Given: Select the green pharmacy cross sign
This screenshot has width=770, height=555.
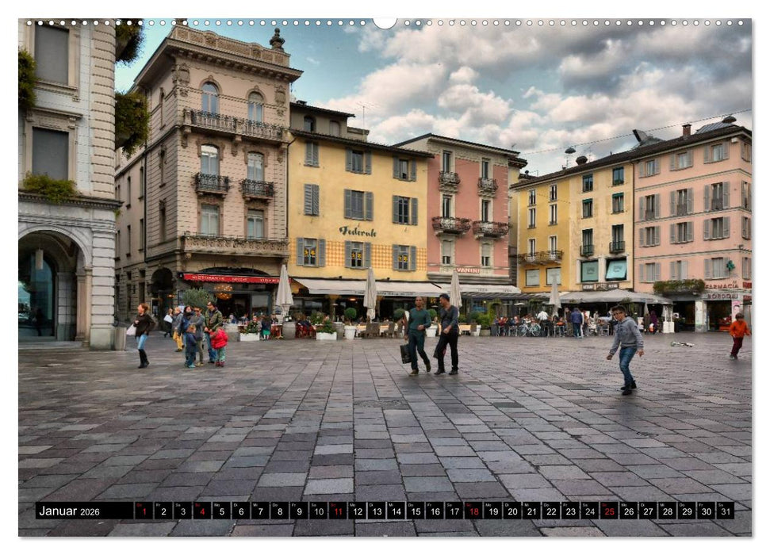Looking at the screenshot, I should [730, 266].
